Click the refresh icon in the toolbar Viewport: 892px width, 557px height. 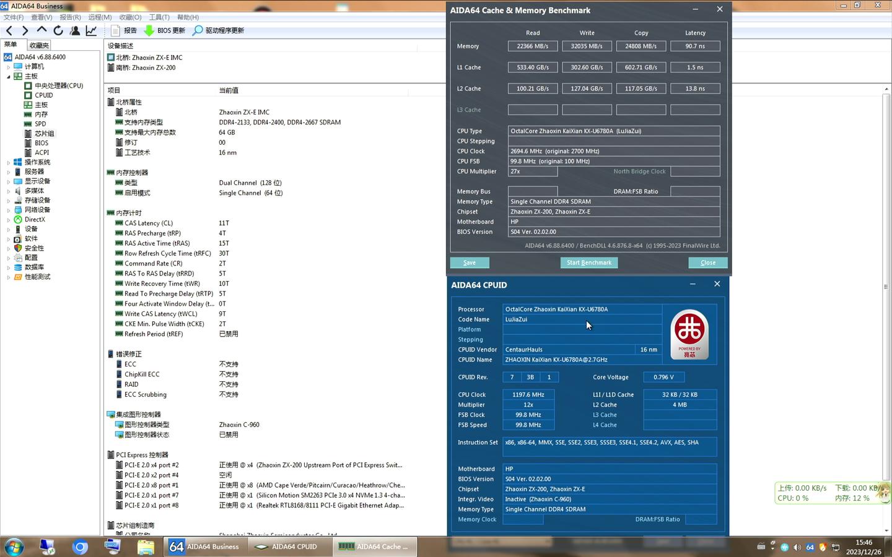tap(58, 29)
